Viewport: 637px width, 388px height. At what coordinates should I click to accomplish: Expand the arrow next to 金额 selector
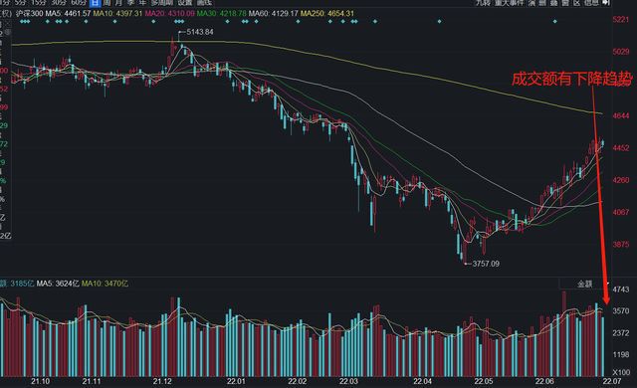[x=608, y=283]
